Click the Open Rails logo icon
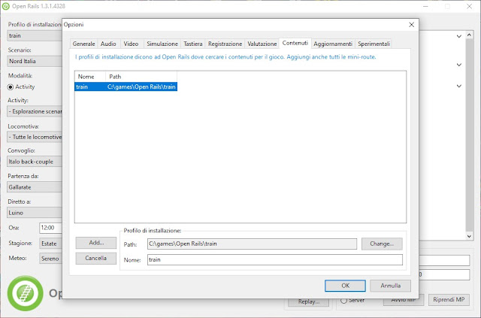The image size is (481, 318). tap(25, 293)
